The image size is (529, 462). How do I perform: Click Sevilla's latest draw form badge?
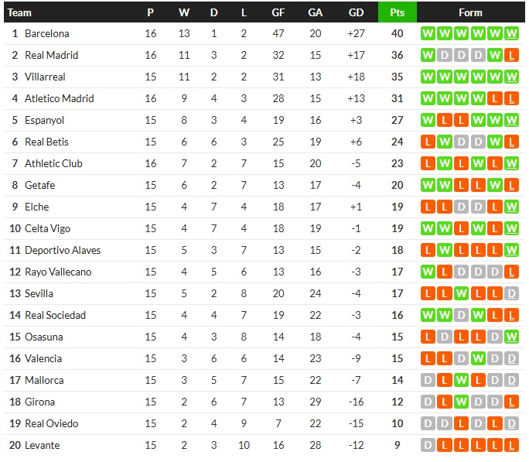coord(511,293)
